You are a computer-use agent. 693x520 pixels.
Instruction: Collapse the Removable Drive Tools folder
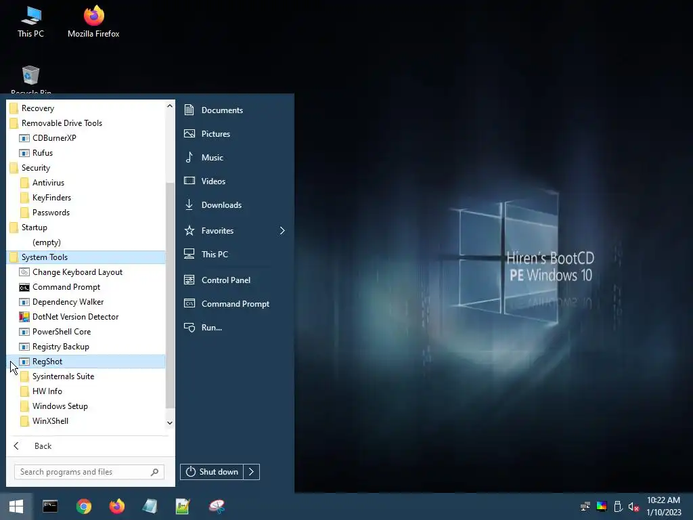[86, 123]
